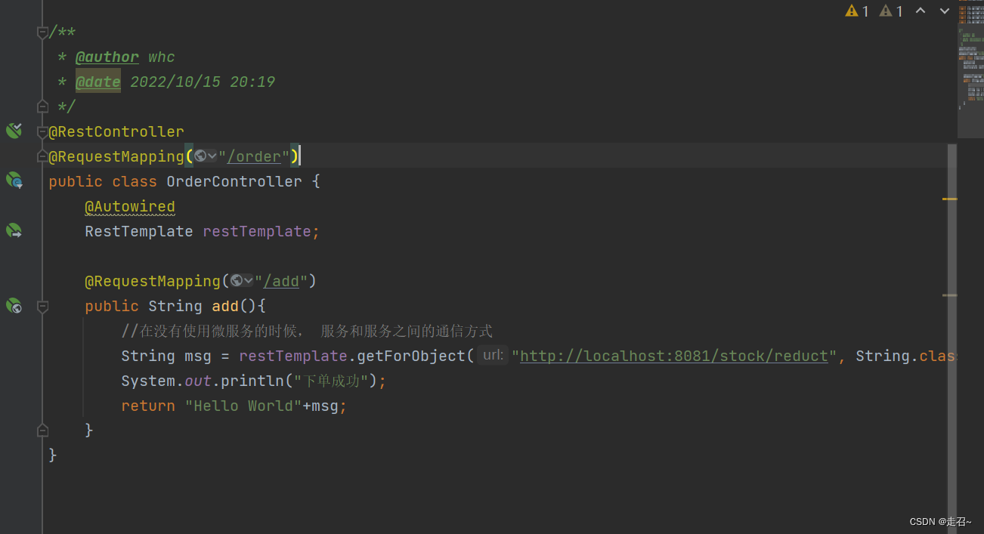This screenshot has height=534, width=984.
Task: Click the globe icon before "/order"
Action: (x=200, y=156)
